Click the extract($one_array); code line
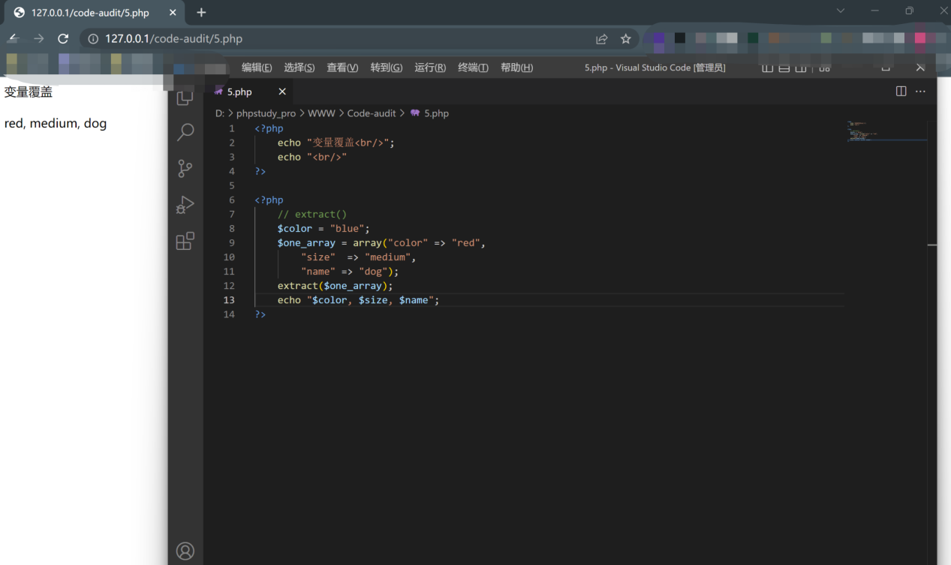951x565 pixels. pos(336,286)
